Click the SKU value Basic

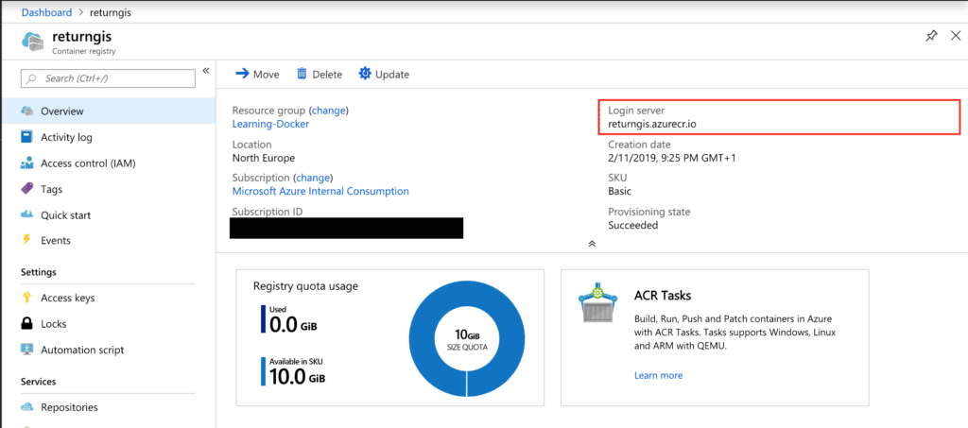click(620, 191)
